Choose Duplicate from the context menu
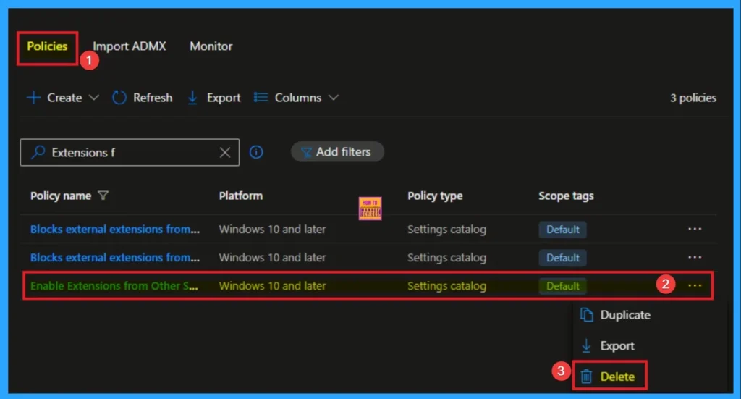This screenshot has height=399, width=741. [625, 315]
